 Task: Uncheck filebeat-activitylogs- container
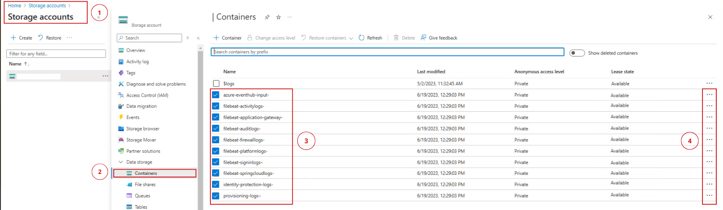216,106
